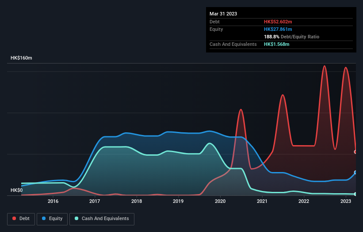Select the red Debt endpoint marker
Viewport: 363px width, 232px height.
355,152
